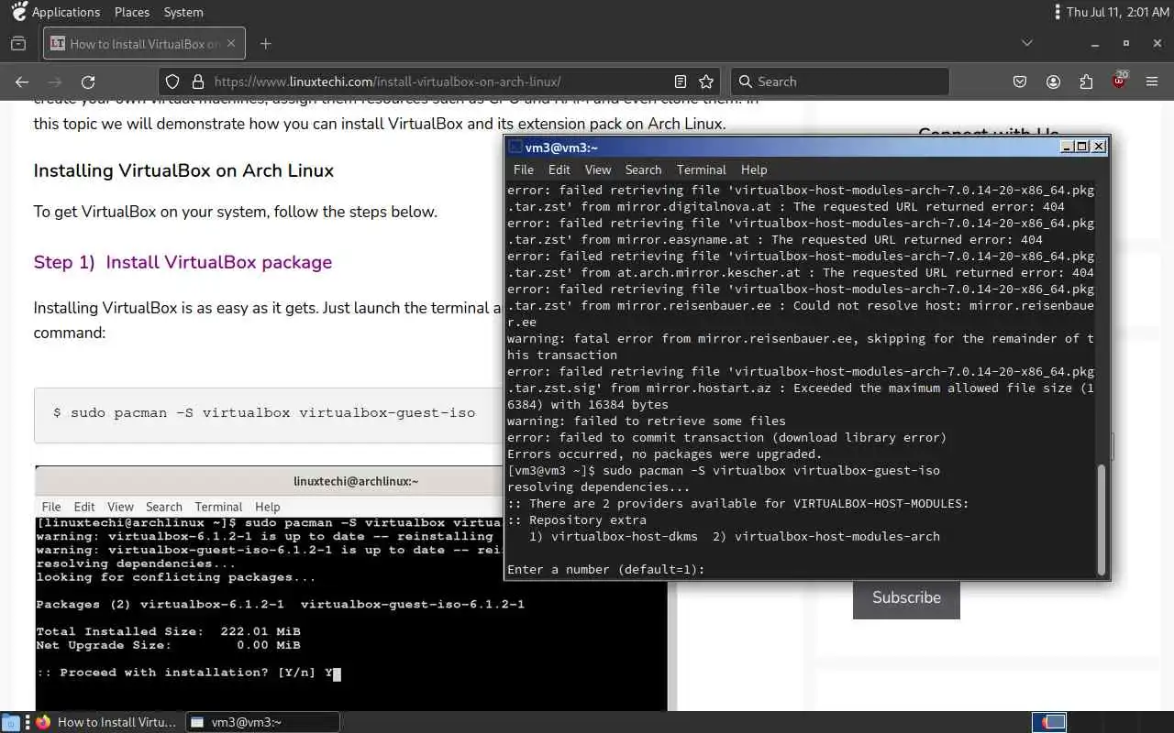
Task: Click the Subscribe button
Action: (906, 597)
